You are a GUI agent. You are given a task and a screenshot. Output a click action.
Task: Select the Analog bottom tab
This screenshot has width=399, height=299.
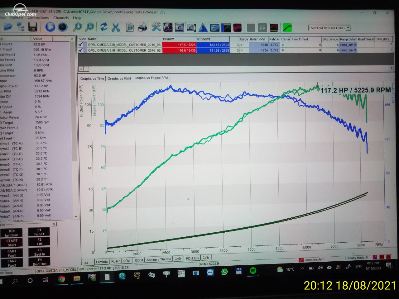coord(151,260)
